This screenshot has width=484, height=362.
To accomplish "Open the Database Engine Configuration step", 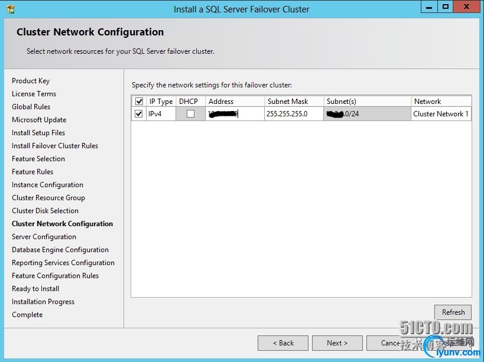I will tap(60, 249).
